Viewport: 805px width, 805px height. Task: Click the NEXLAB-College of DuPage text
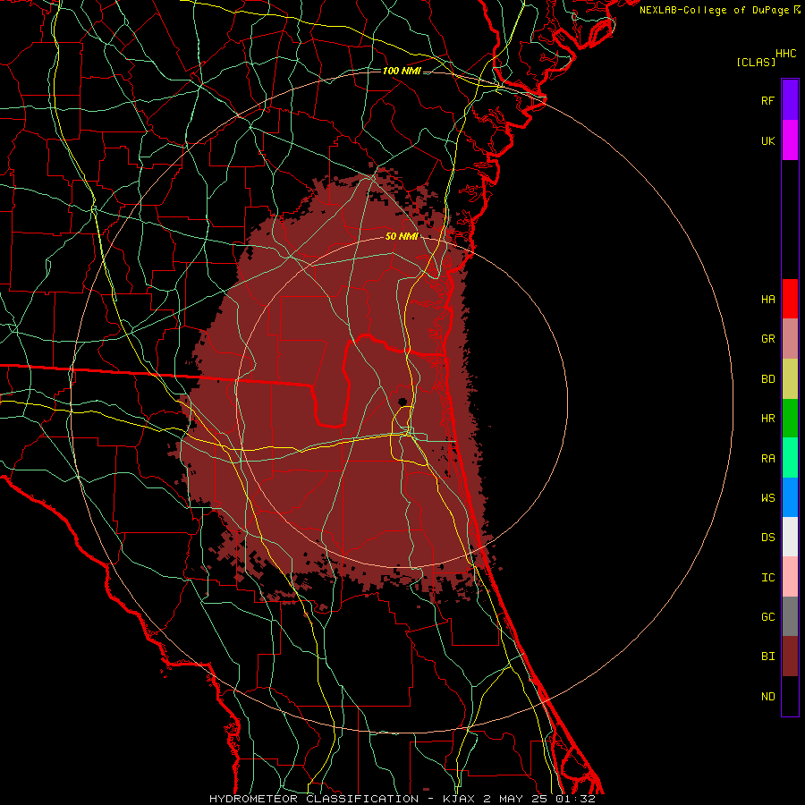[715, 10]
